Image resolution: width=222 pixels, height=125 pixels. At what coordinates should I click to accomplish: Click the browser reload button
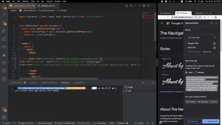(x=168, y=17)
